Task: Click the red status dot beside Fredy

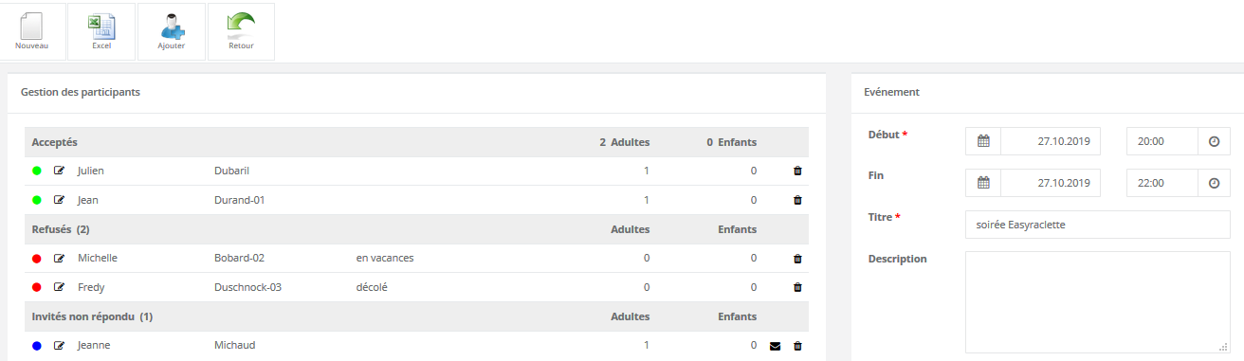Action: point(37,287)
